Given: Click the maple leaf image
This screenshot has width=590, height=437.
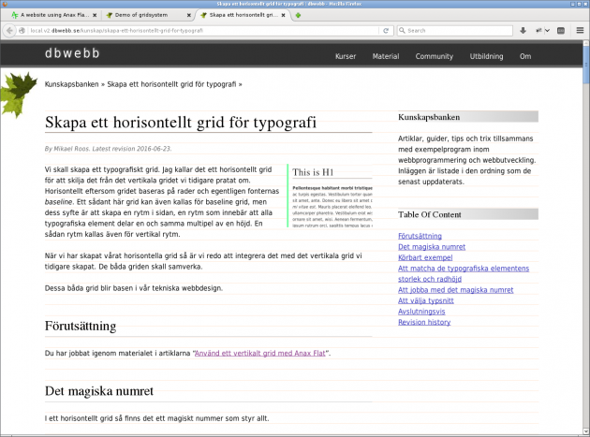Looking at the screenshot, I should [17, 94].
